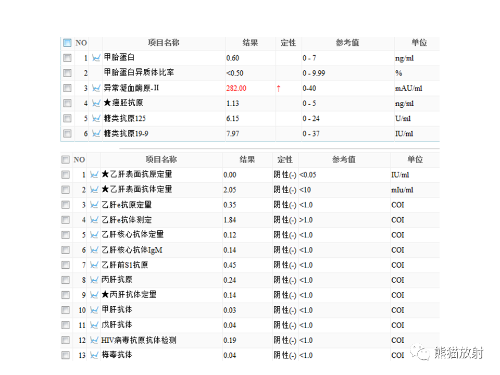
Task: Check the box for 糖类抗原125 row
Action: (67, 118)
